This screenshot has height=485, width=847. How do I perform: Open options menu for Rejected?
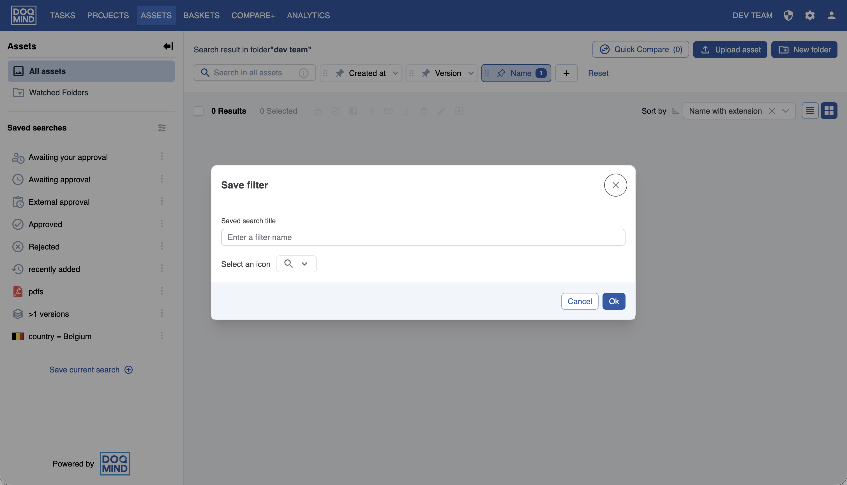162,246
